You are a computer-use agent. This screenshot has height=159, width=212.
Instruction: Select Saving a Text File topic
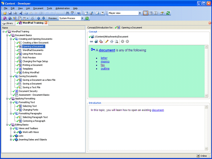pos(31,87)
